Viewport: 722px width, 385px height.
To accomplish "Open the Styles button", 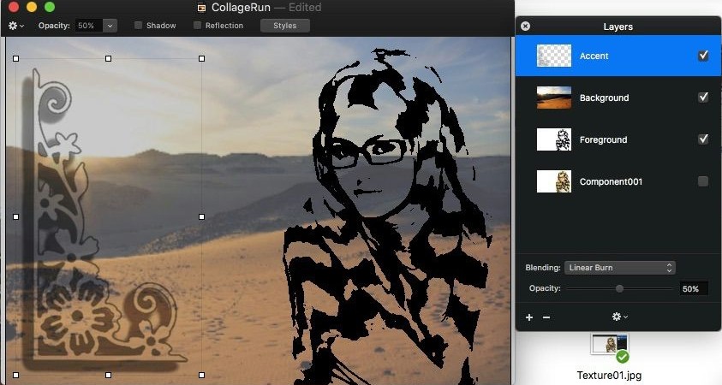I will pyautogui.click(x=284, y=26).
